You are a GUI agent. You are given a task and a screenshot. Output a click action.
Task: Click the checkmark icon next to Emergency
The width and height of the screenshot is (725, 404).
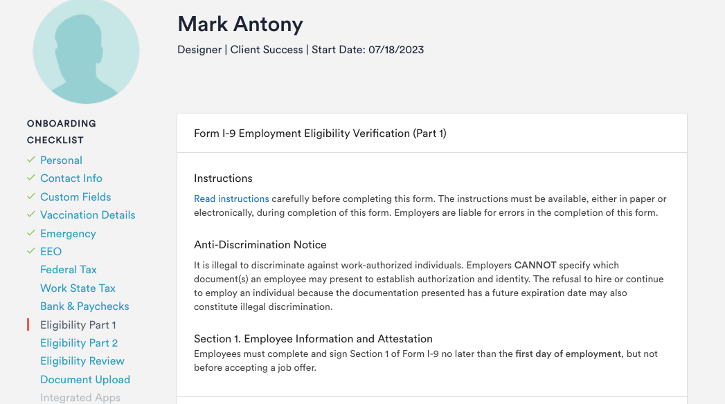(x=30, y=233)
